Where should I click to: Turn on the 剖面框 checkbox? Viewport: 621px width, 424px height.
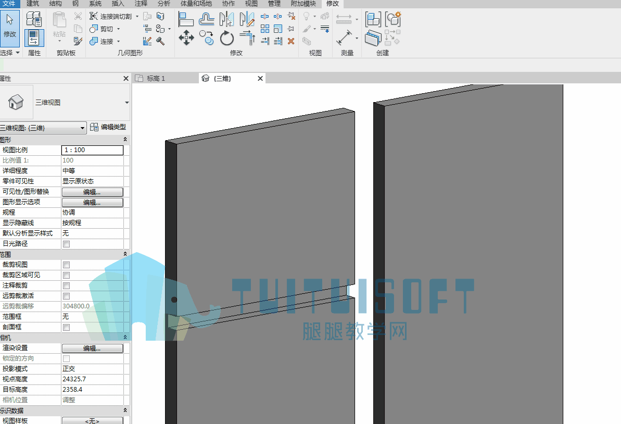tap(66, 327)
